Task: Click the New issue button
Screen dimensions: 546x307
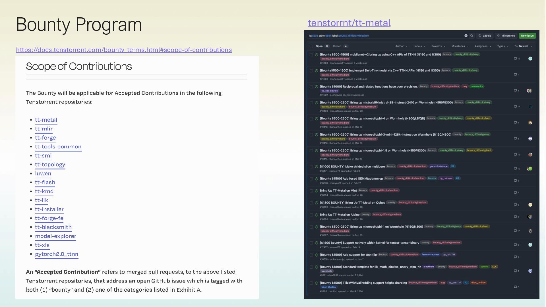Action: coord(527,36)
